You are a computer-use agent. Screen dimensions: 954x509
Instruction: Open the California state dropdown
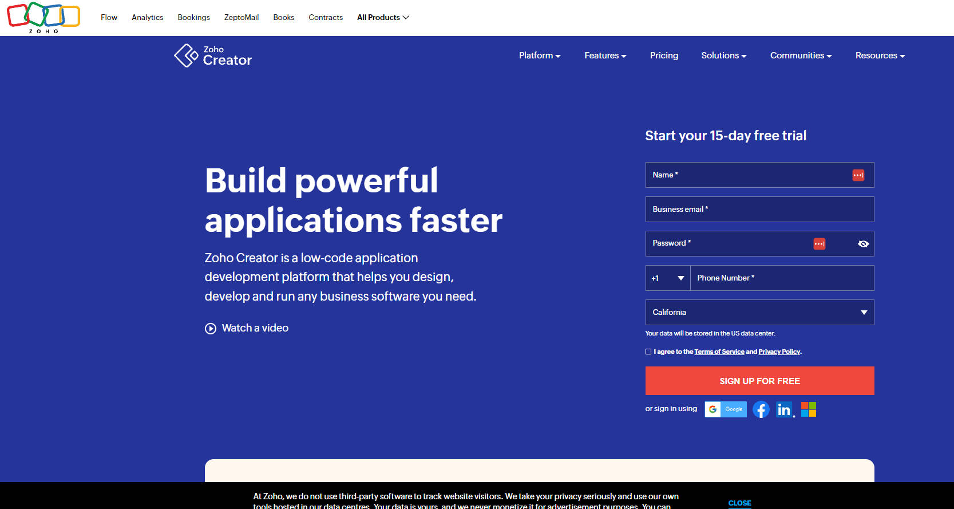(x=759, y=313)
